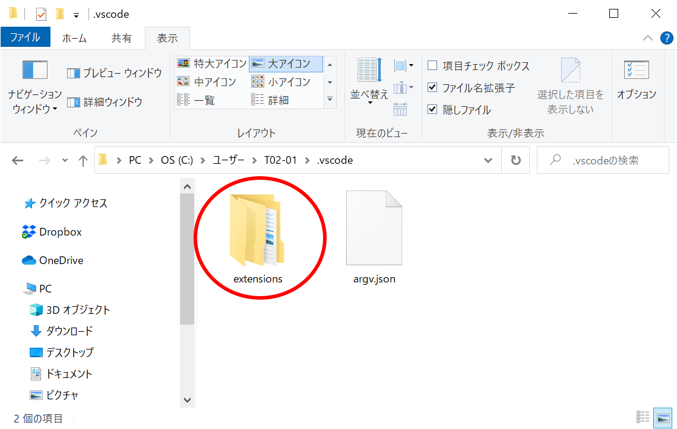Image resolution: width=677 pixels, height=429 pixels.
Task: Uncheck File name extensions (ファイル名拡張子)
Action: pyautogui.click(x=433, y=88)
